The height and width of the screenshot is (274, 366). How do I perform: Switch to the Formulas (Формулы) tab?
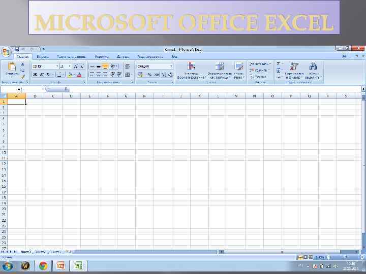[x=102, y=57]
